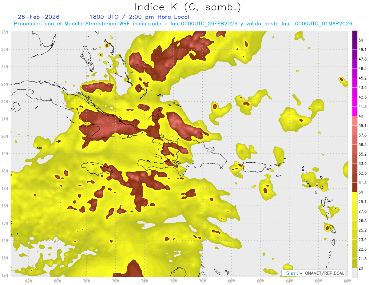Click '1800 UTC / 2:00 pm Hora Local'
369x285 pixels.
coord(139,17)
